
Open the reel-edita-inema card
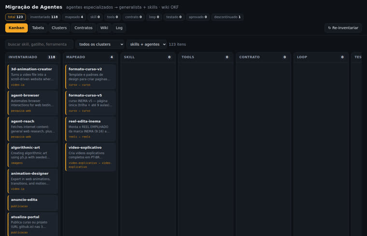click(91, 129)
